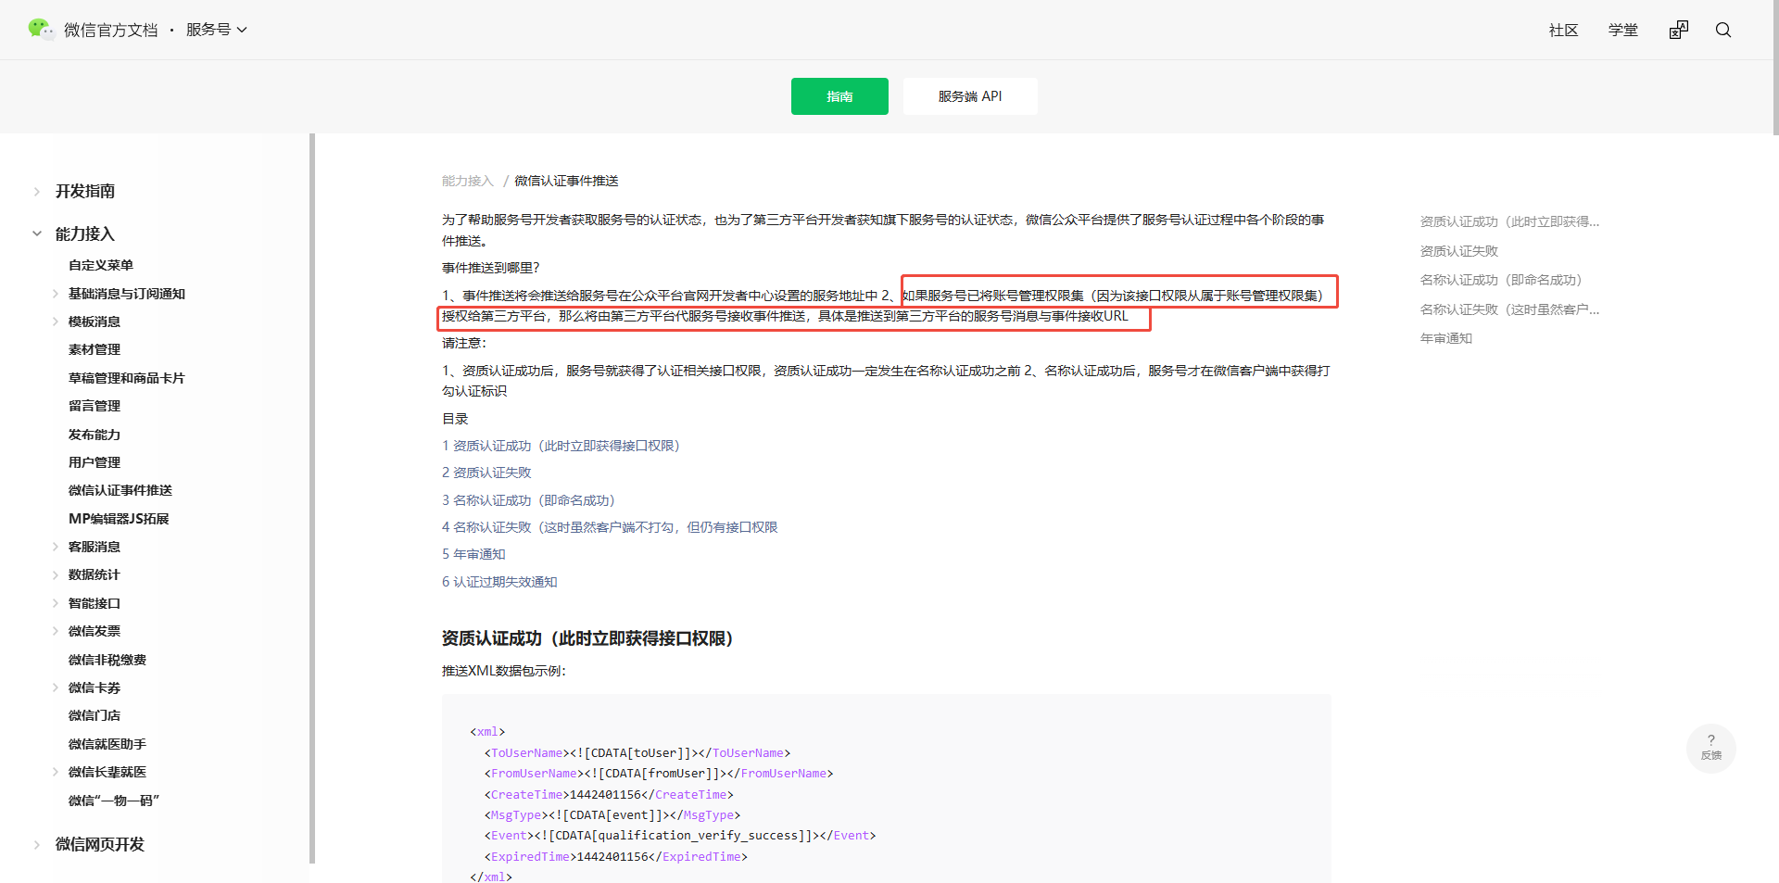Jump to directory link 6 认证过期失效通知

[x=499, y=582]
